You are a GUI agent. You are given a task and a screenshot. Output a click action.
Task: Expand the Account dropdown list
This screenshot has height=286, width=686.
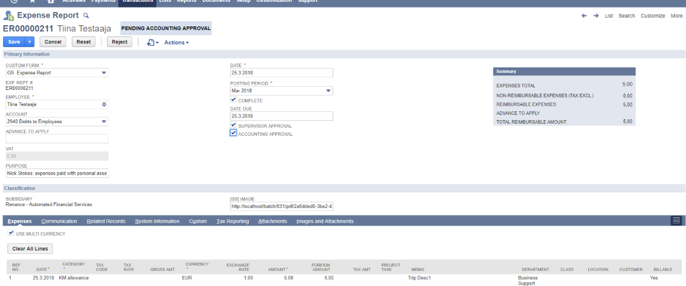(104, 121)
